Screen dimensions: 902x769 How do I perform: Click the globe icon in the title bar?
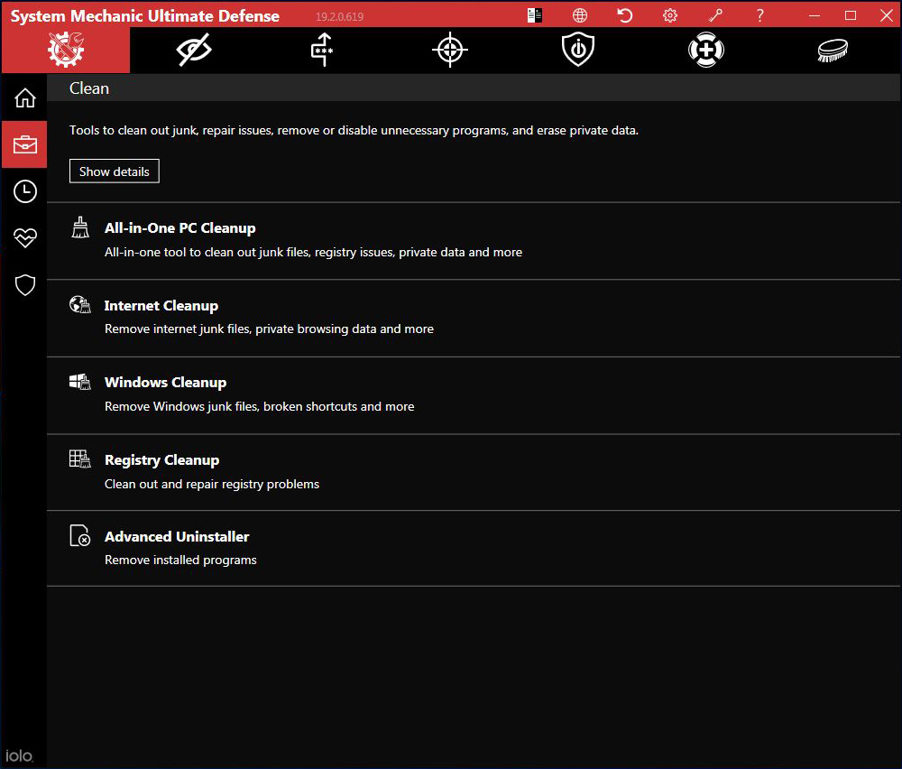(x=580, y=15)
